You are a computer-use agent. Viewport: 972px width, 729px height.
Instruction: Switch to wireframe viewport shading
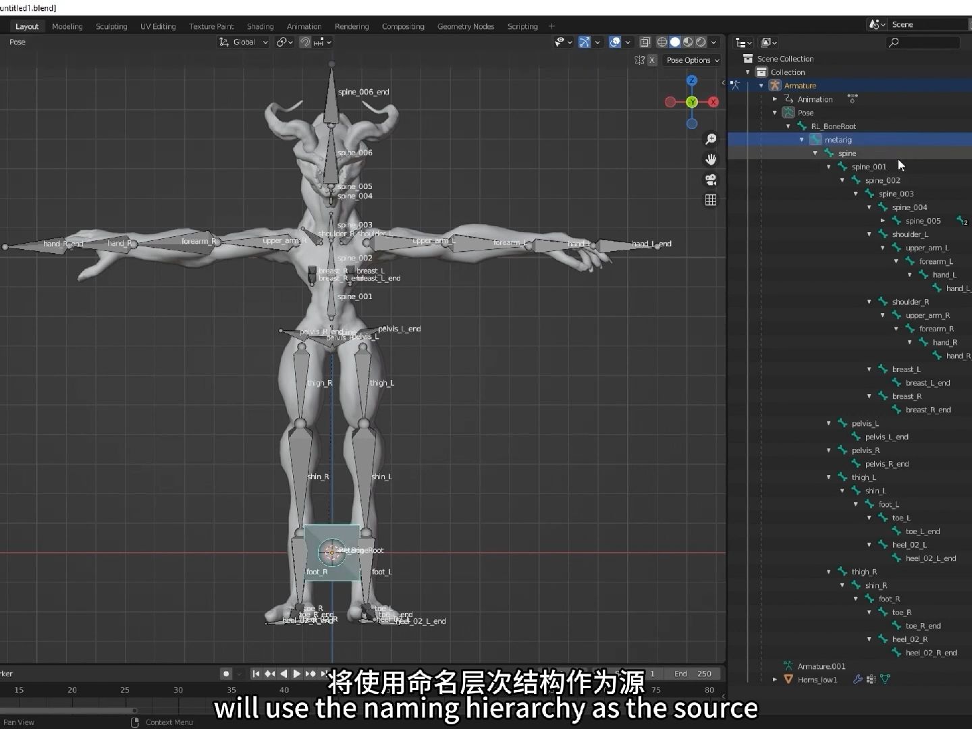[x=662, y=42]
